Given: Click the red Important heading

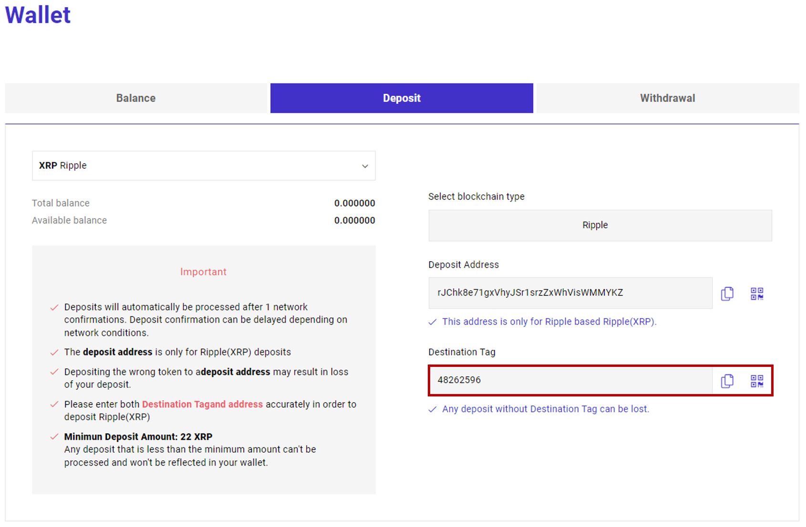Looking at the screenshot, I should coord(203,272).
